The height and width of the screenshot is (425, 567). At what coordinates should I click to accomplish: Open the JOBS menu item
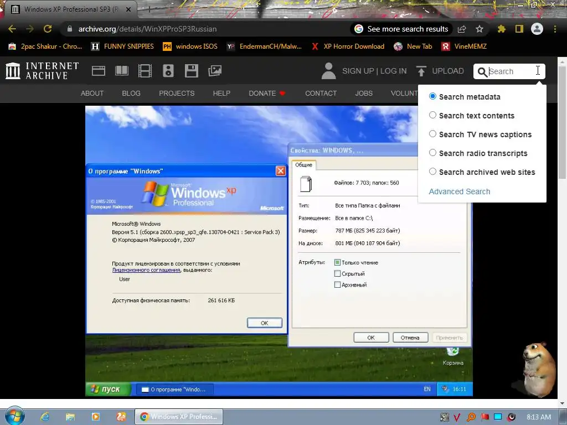point(364,93)
